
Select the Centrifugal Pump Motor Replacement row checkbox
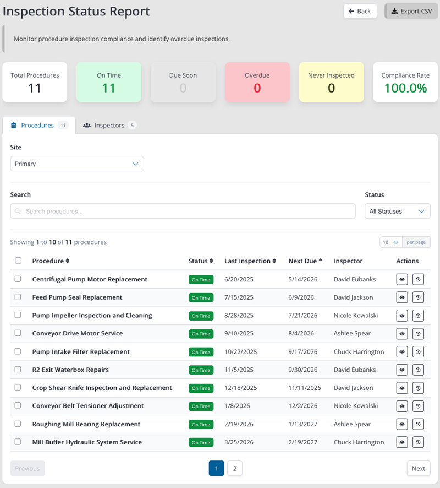point(18,279)
